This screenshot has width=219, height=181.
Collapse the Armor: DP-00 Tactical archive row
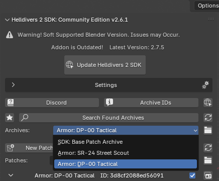[x=11, y=175]
